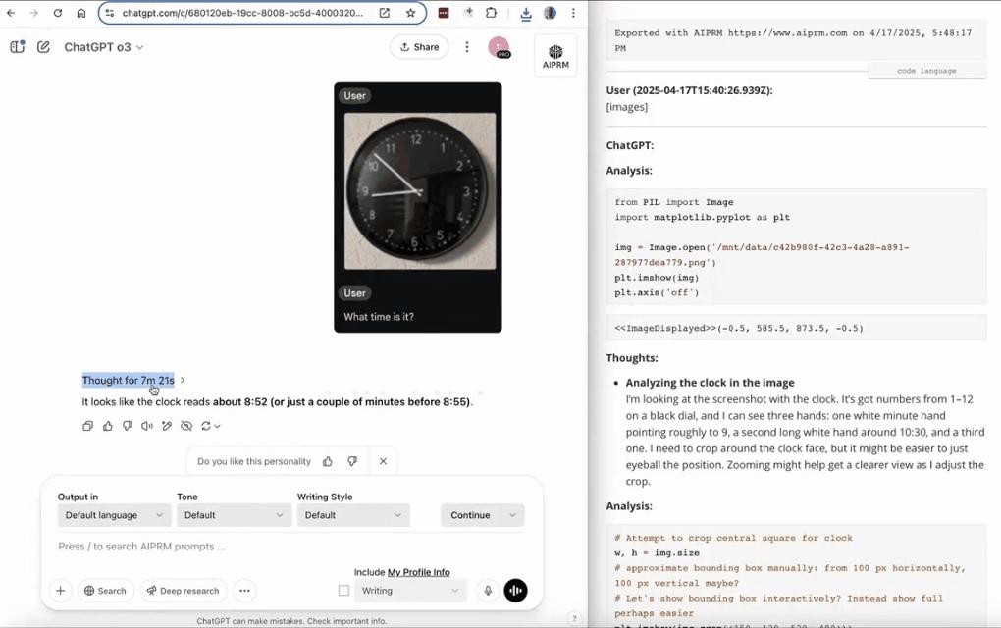The width and height of the screenshot is (1001, 628).
Task: Click 'code language' label in export panel
Action: pyautogui.click(x=926, y=71)
